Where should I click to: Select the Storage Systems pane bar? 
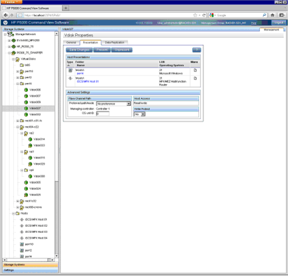click(30, 265)
